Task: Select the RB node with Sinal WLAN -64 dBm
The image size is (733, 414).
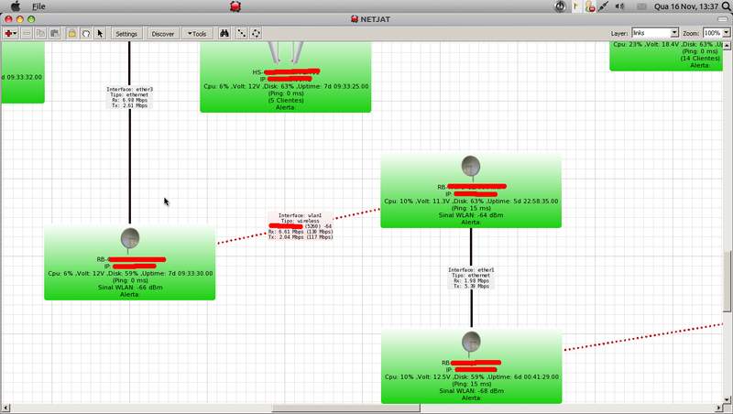Action: [471, 191]
